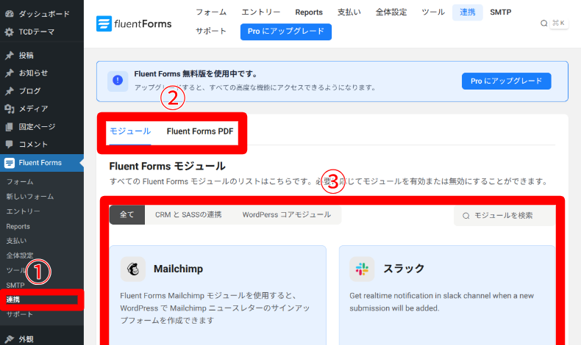Switch to the Fluent Forms PDF tab

200,131
